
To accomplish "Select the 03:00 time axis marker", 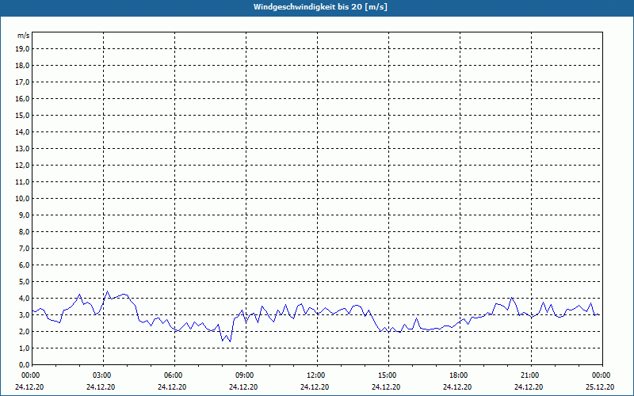I will pos(101,375).
